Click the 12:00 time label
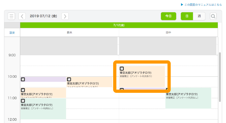Image resolution: width=226 pixels, height=123 pixels. tap(12, 119)
